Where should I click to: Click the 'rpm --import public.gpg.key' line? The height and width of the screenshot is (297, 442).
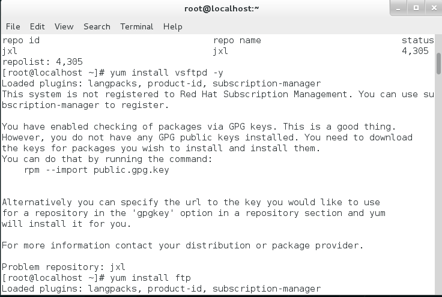tap(97, 170)
